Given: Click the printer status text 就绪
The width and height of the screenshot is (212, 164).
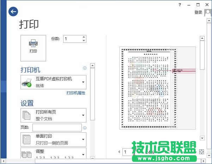Looking at the screenshot, I should 40,86.
